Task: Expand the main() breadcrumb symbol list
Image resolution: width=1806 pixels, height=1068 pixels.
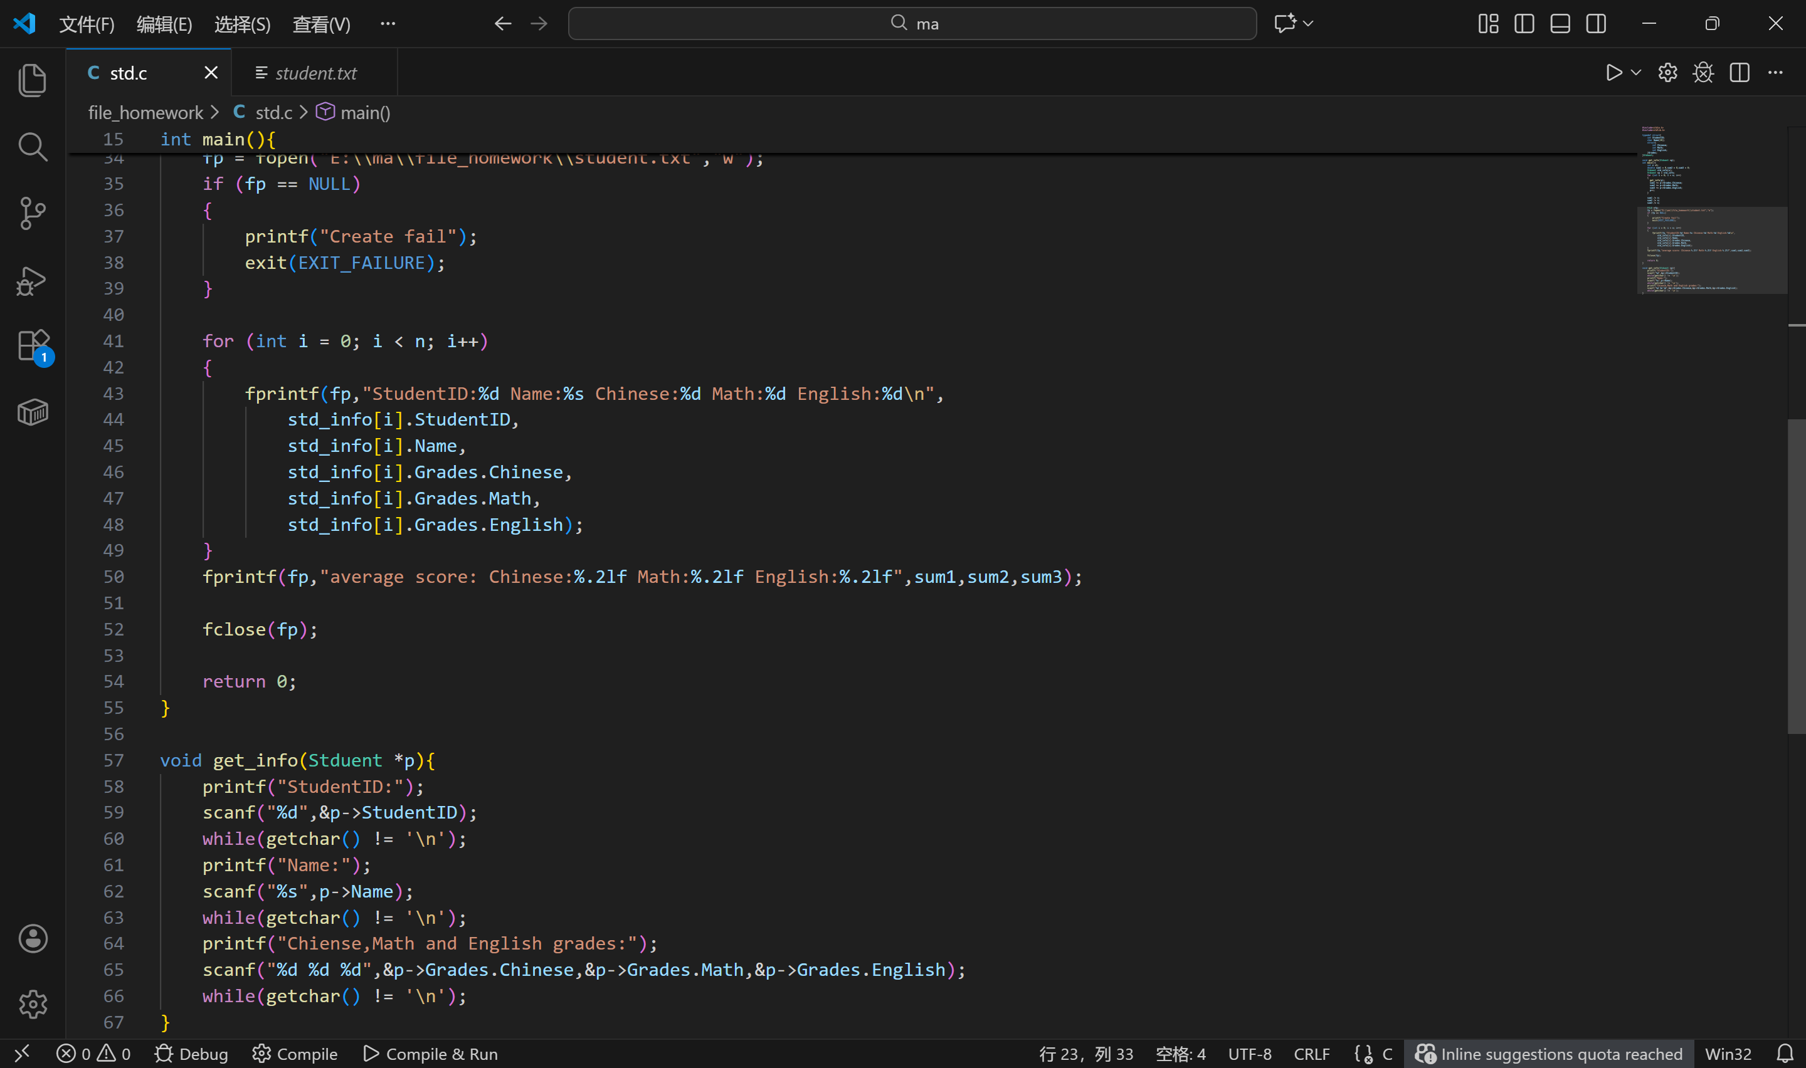Action: coord(364,113)
